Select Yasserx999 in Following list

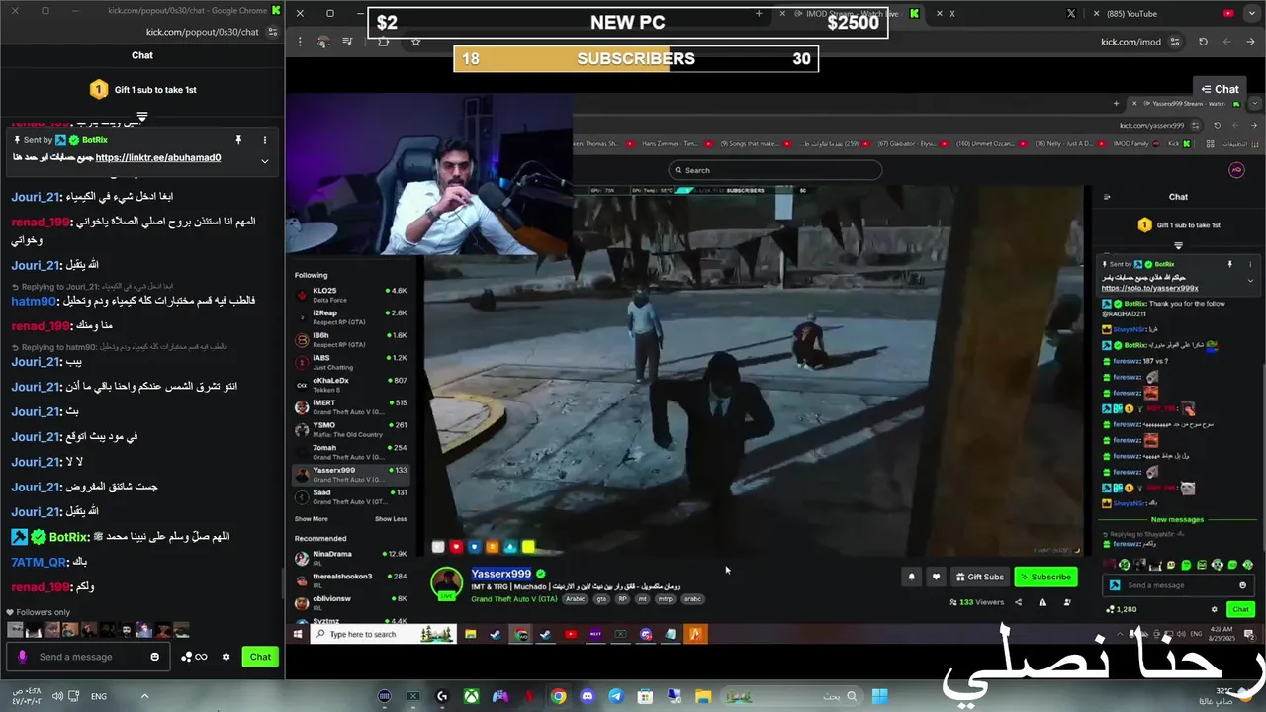coord(351,475)
